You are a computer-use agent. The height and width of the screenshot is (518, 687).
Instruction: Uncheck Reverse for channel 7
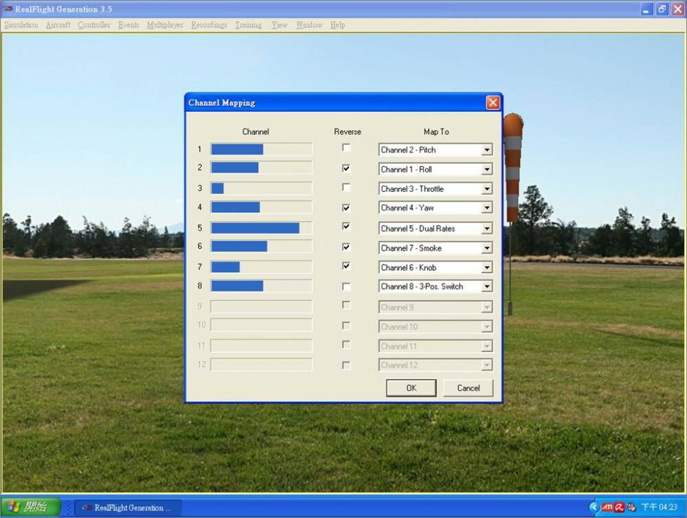click(x=346, y=266)
